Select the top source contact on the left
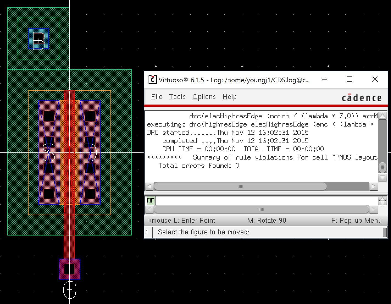 (49, 116)
